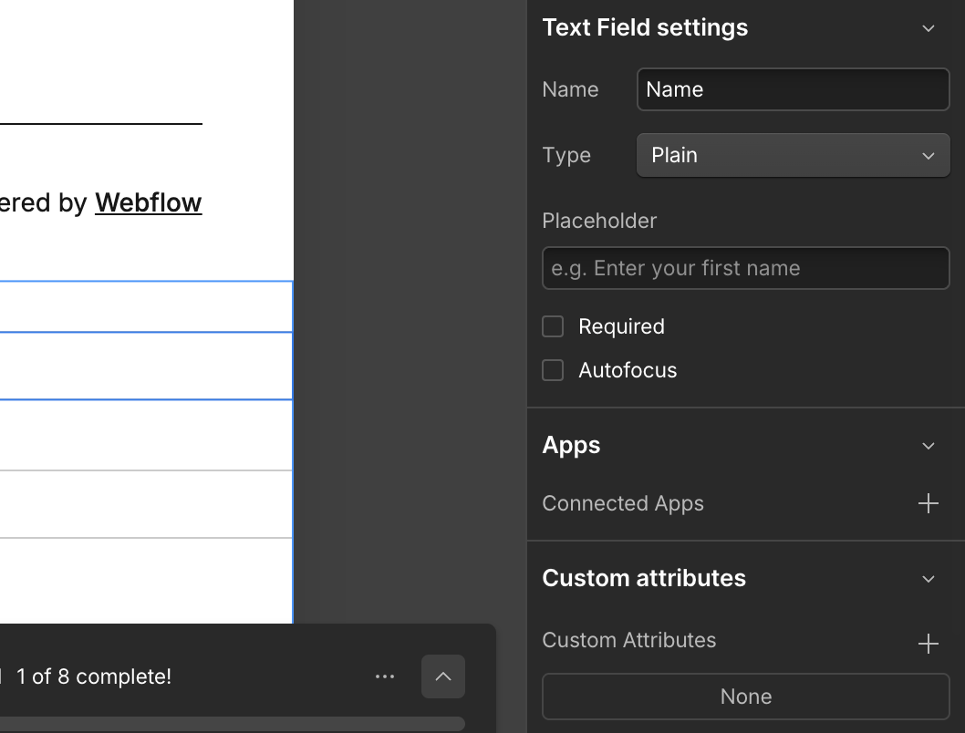Viewport: 965px width, 733px height.
Task: Focus the Name text input
Action: tap(793, 89)
